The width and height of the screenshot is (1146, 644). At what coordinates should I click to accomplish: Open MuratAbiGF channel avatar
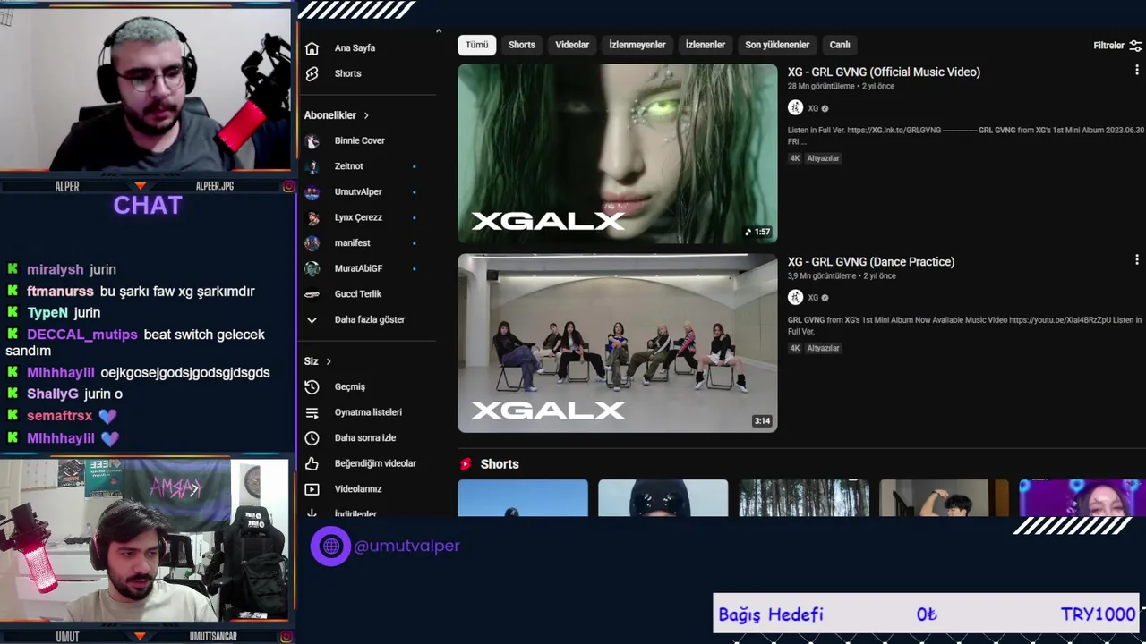(312, 268)
